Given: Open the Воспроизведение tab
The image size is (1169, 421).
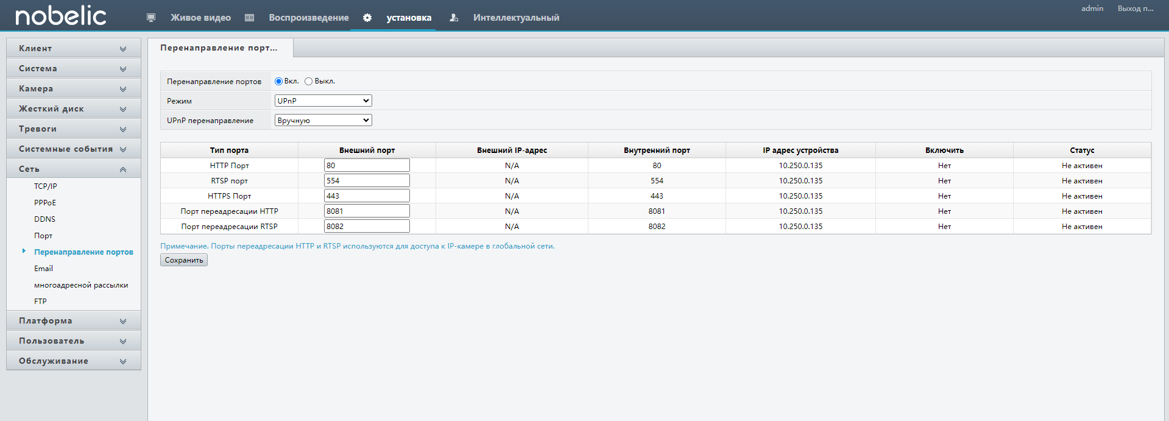Looking at the screenshot, I should (x=309, y=18).
